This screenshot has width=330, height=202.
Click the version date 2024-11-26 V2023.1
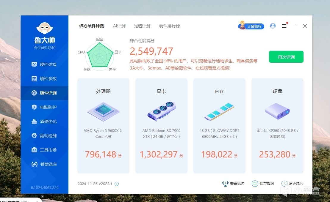(95, 184)
